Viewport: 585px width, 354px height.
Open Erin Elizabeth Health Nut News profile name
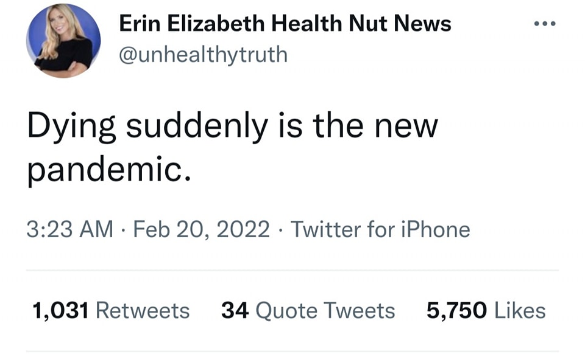(285, 24)
